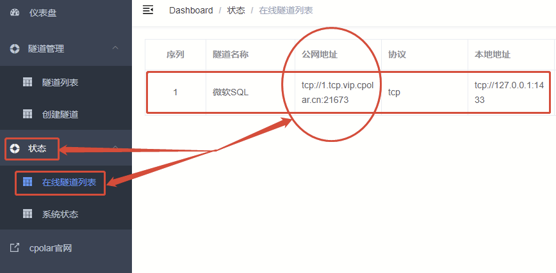556x273 pixels.
Task: Collapse the 隧道管理 menu chevron
Action: [115, 48]
